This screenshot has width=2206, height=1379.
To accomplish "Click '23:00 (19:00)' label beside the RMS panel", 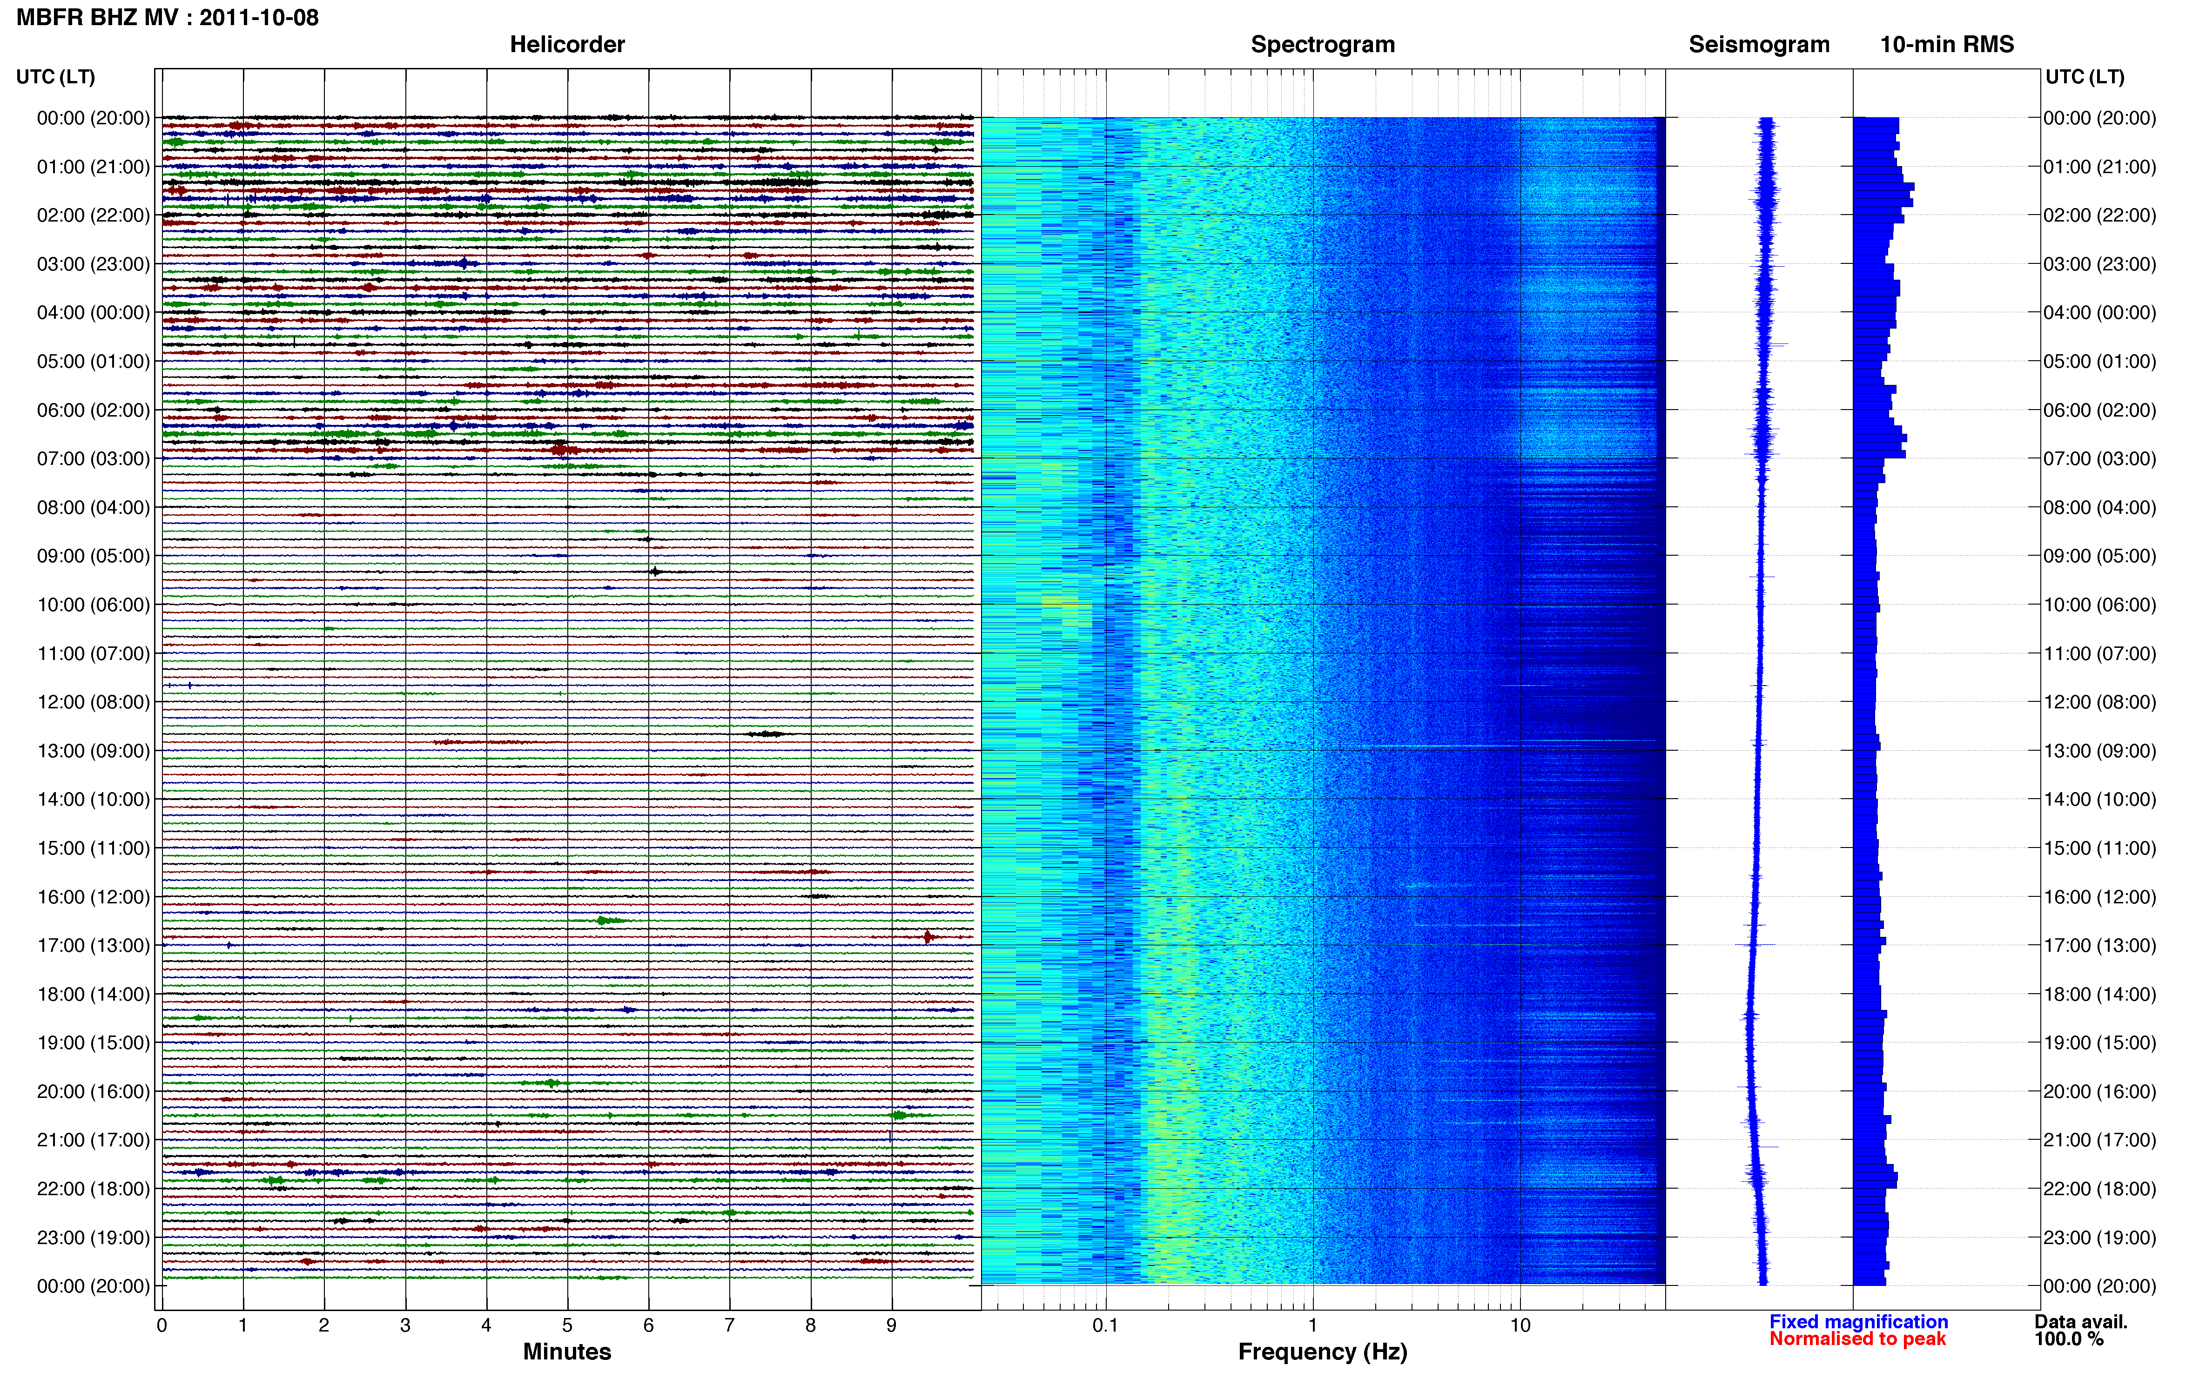I will (x=2099, y=1238).
